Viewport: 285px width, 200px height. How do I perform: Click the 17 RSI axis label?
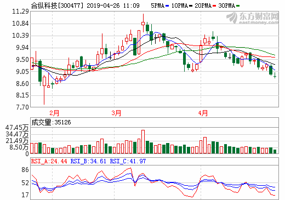click(25, 195)
